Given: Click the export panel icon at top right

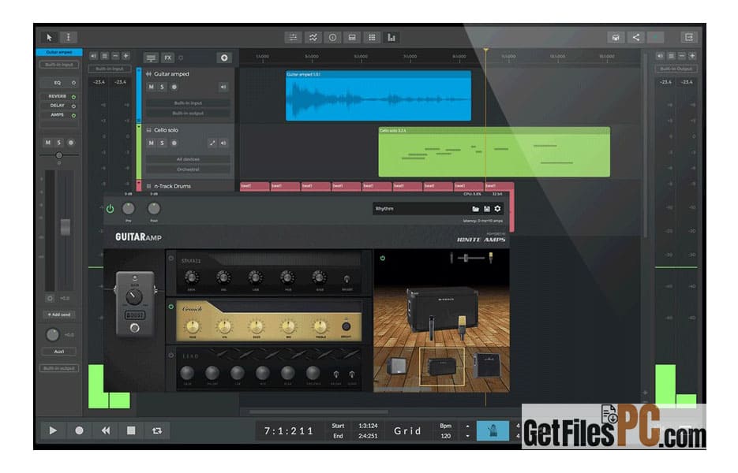Looking at the screenshot, I should click(x=689, y=38).
